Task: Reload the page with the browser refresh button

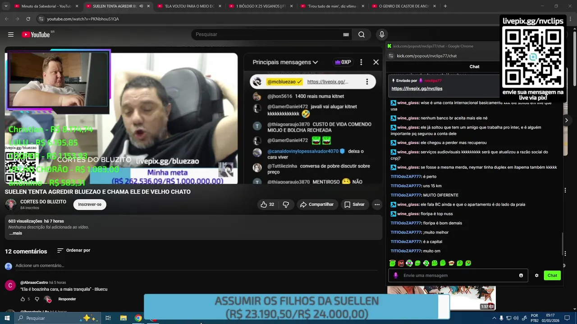Action: coord(28,19)
